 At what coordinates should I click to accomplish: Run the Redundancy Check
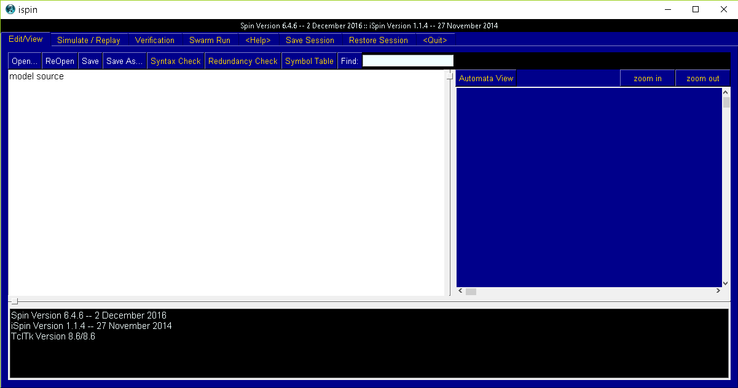(x=243, y=61)
